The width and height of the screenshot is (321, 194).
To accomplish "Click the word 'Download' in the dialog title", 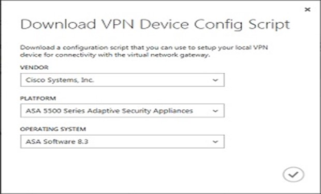I will coord(59,24).
